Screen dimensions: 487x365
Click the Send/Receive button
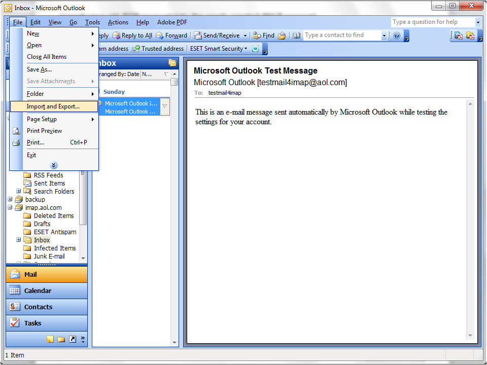pos(217,35)
